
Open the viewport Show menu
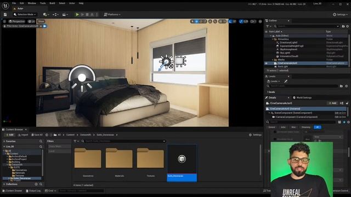click(41, 21)
